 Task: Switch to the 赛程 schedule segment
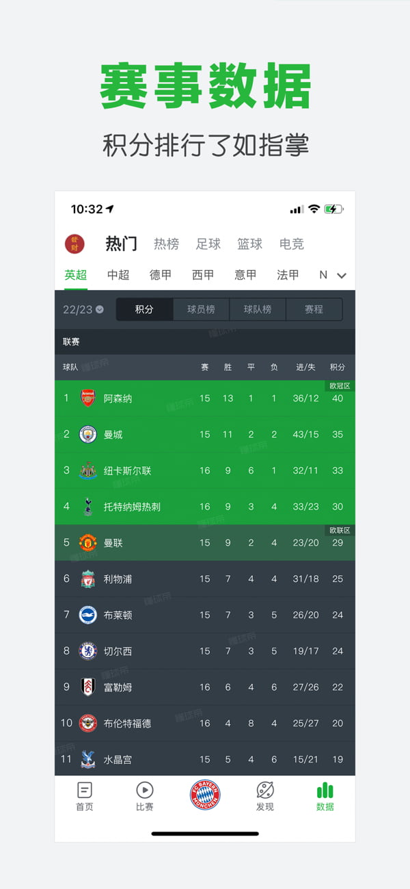click(x=314, y=309)
